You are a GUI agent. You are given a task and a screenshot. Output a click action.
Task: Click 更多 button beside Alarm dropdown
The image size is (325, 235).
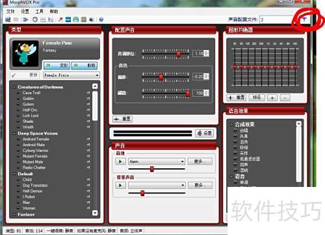(x=200, y=162)
